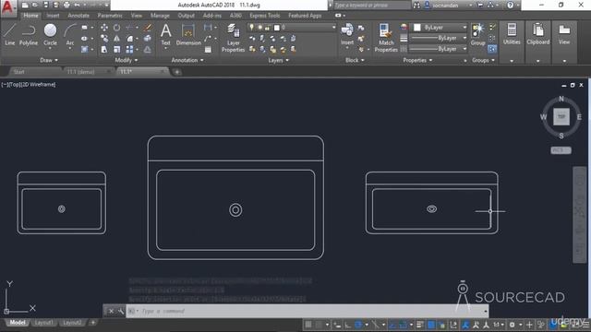Click the Stretch tool icon
Image resolution: width=591 pixels, height=332 pixels.
click(x=104, y=49)
